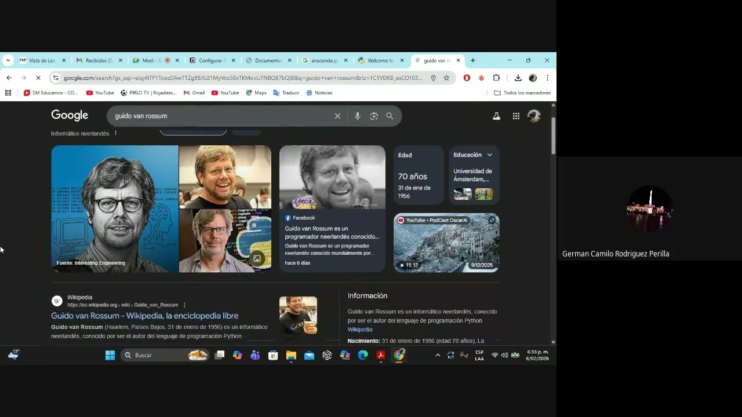Open Microsoft Teams from taskbar
Viewport: 742px width, 417px height.
point(255,355)
